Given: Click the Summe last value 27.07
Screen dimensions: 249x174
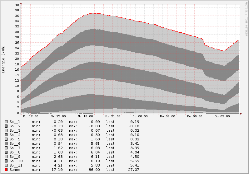Looking at the screenshot, I should pyautogui.click(x=133, y=170).
